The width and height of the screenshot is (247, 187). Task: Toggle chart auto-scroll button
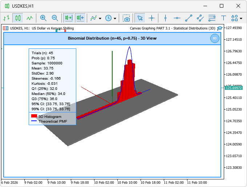(x=68, y=18)
